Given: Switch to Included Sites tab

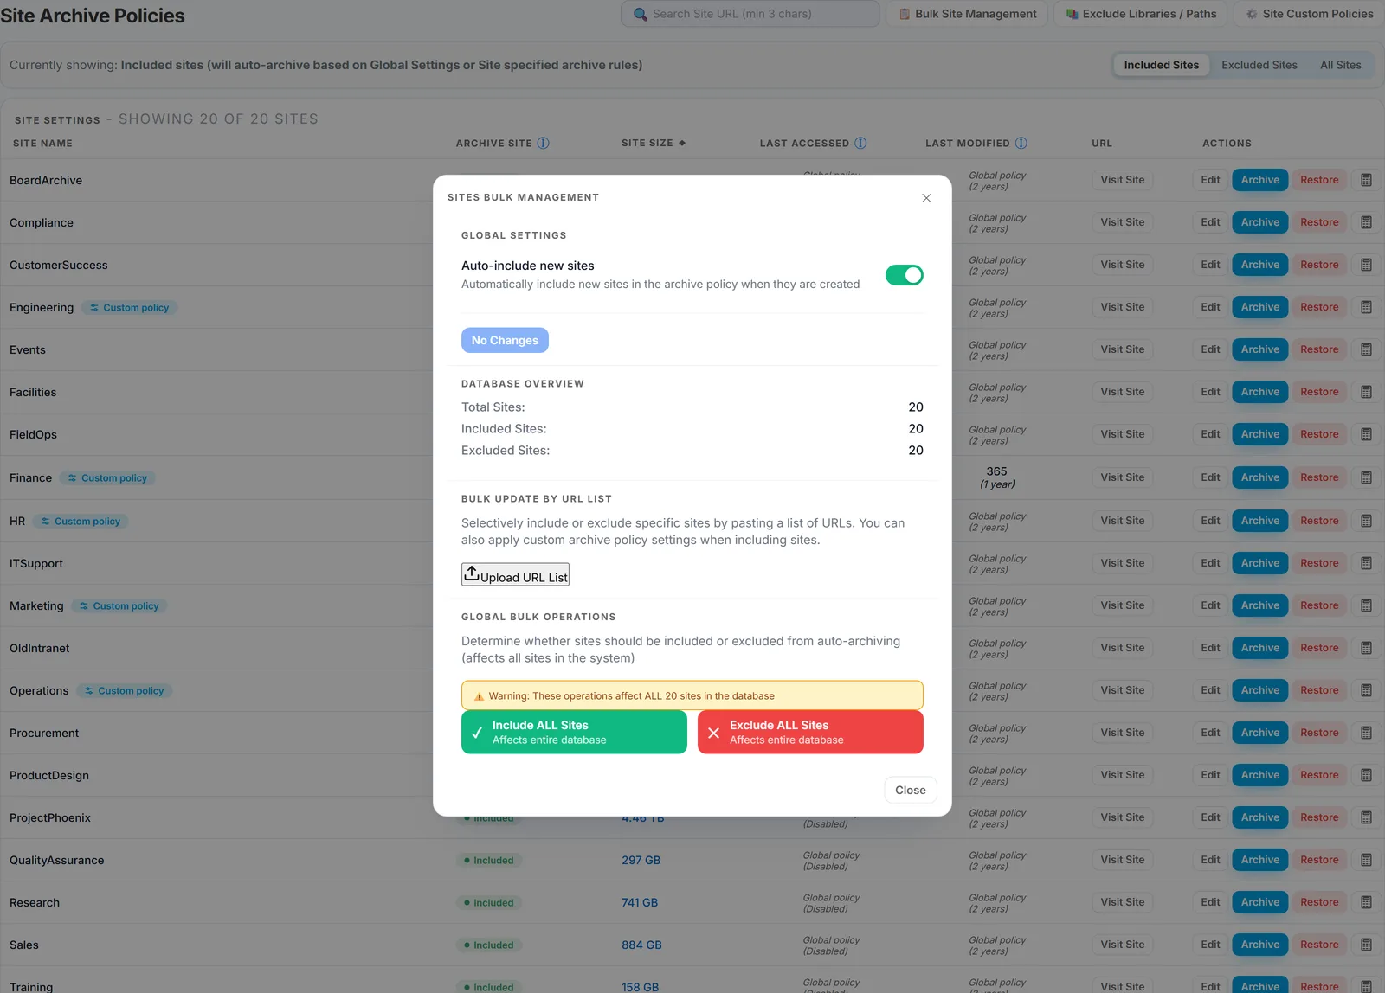Looking at the screenshot, I should click(x=1161, y=65).
